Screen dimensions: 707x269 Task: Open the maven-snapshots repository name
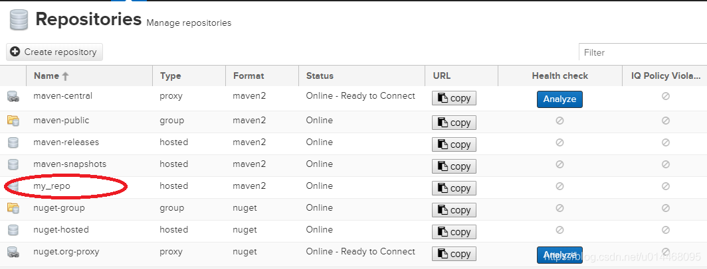click(70, 164)
